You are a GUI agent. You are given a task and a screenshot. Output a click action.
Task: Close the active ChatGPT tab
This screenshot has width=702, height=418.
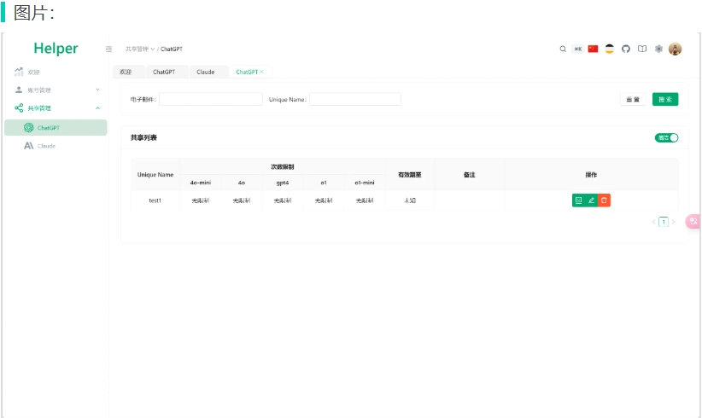[262, 72]
